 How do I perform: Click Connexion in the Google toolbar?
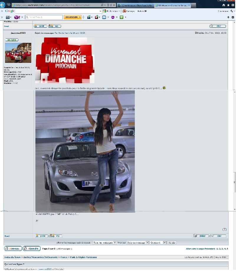pos(223,11)
